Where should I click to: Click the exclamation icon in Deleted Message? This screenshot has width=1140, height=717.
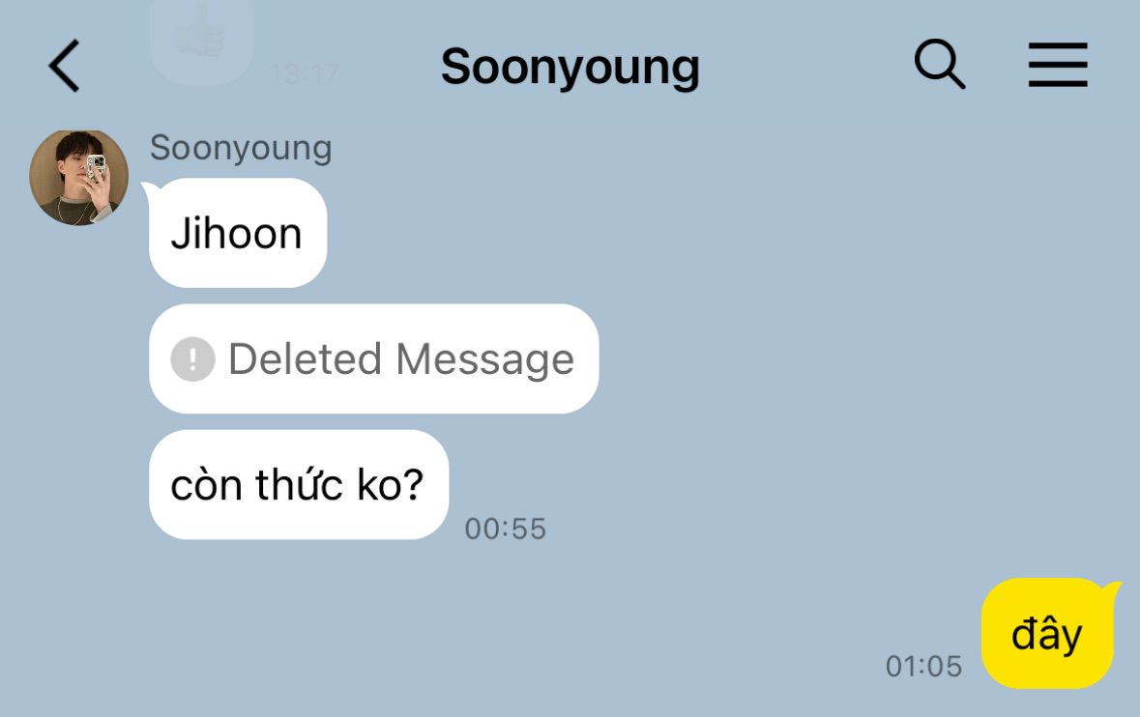click(x=192, y=358)
